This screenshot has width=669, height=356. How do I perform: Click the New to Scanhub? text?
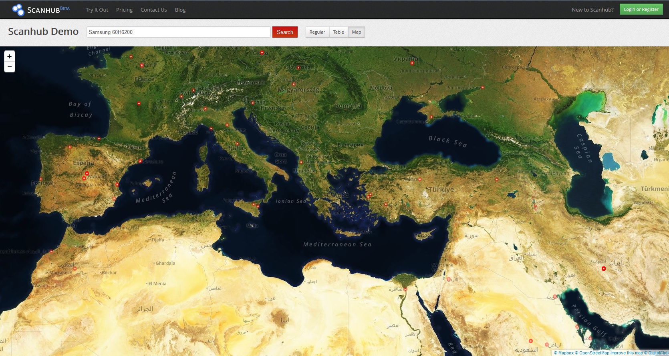[x=592, y=10]
